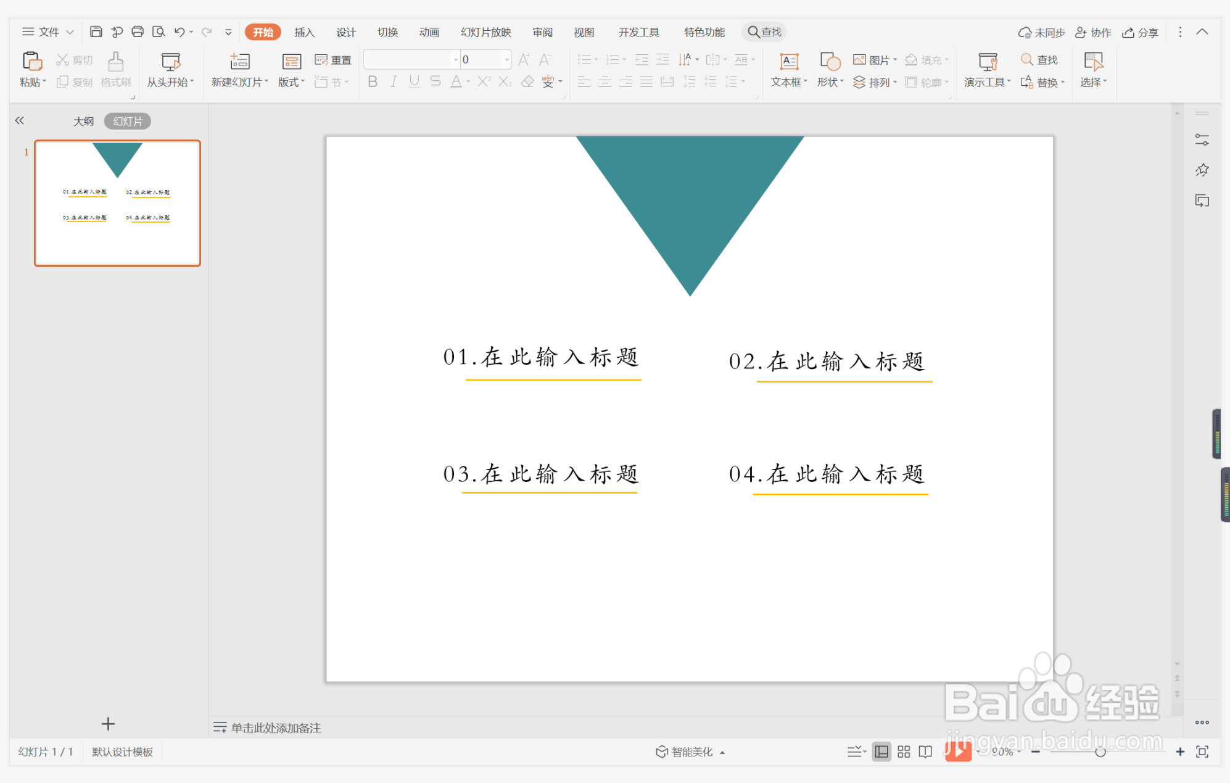Click the Undo arrow icon
The width and height of the screenshot is (1230, 783).
179,31
